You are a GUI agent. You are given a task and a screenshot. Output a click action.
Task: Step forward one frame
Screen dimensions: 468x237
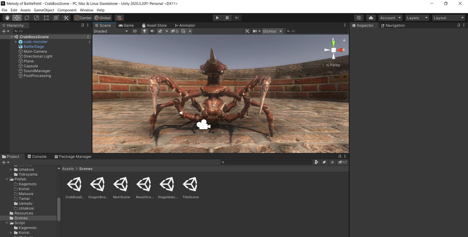click(x=237, y=18)
